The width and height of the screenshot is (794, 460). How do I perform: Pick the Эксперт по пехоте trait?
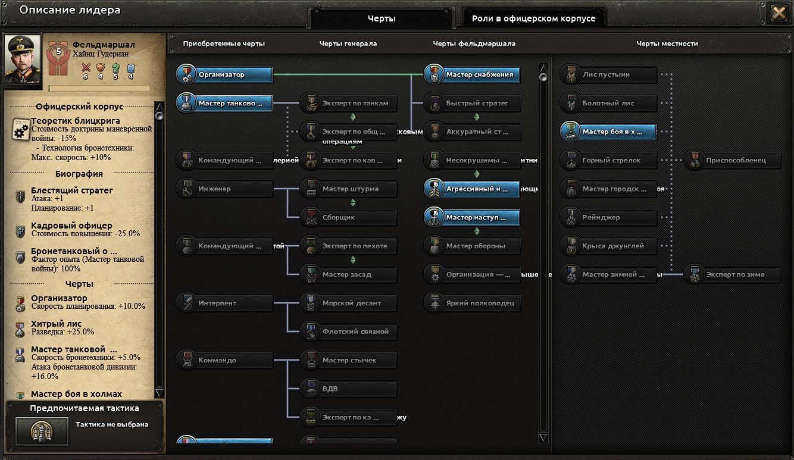click(x=349, y=246)
